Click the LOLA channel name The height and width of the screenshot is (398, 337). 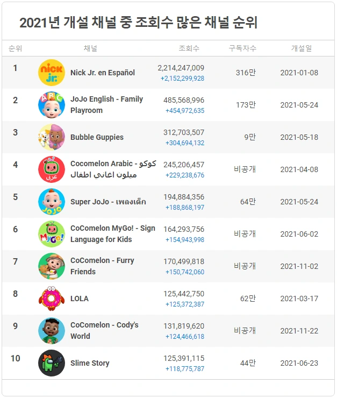click(80, 298)
